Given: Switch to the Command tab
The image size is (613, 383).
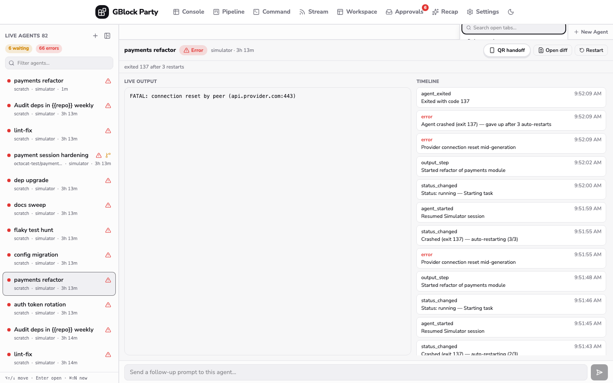Looking at the screenshot, I should [272, 12].
